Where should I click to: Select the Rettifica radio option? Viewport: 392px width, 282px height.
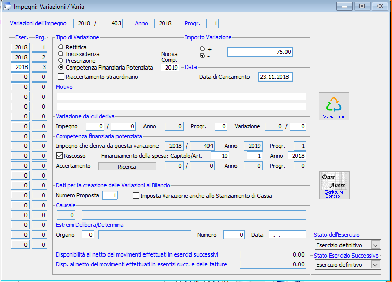click(x=61, y=47)
